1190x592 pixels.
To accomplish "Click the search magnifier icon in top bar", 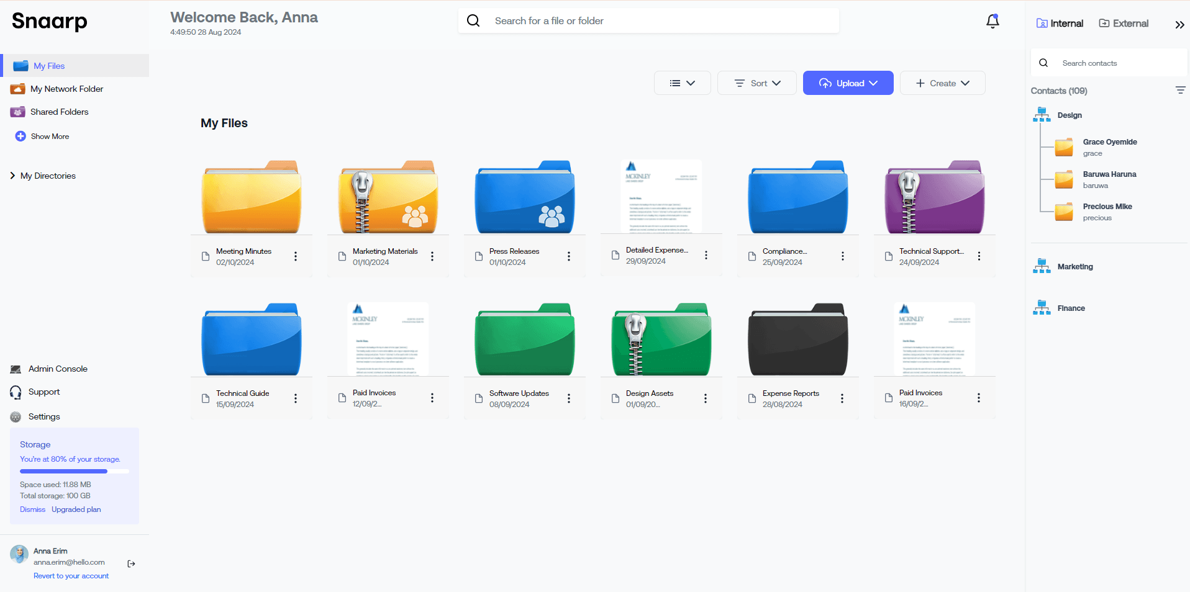I will click(x=473, y=20).
